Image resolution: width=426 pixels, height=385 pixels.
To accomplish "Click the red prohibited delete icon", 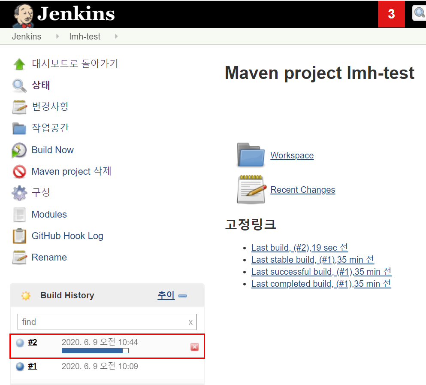I will tap(19, 172).
